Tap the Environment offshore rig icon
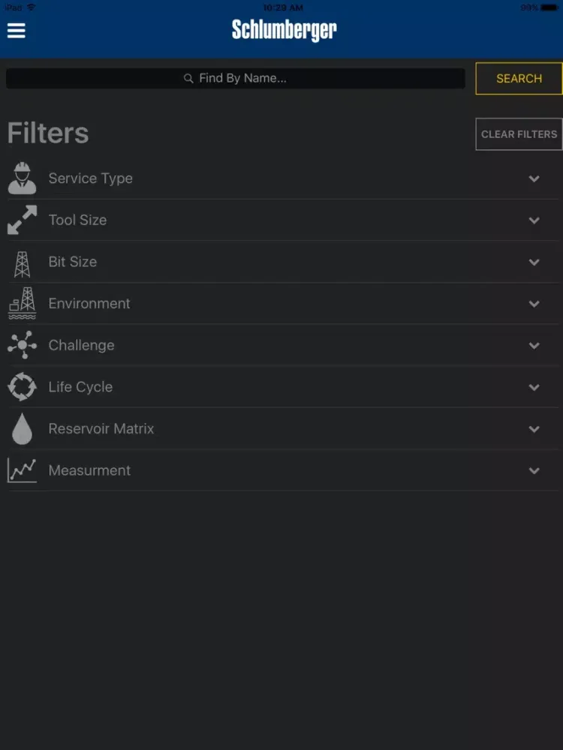Screen dimensions: 563x750 point(22,304)
